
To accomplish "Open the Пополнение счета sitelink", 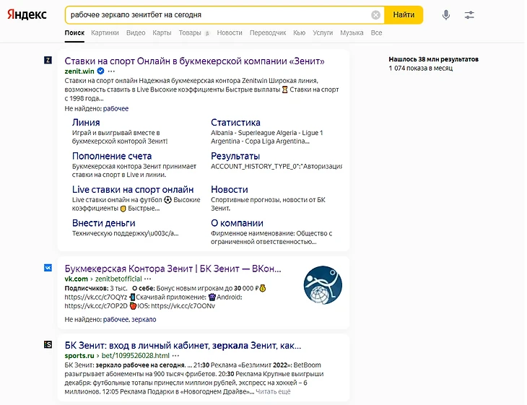I will click(x=112, y=156).
